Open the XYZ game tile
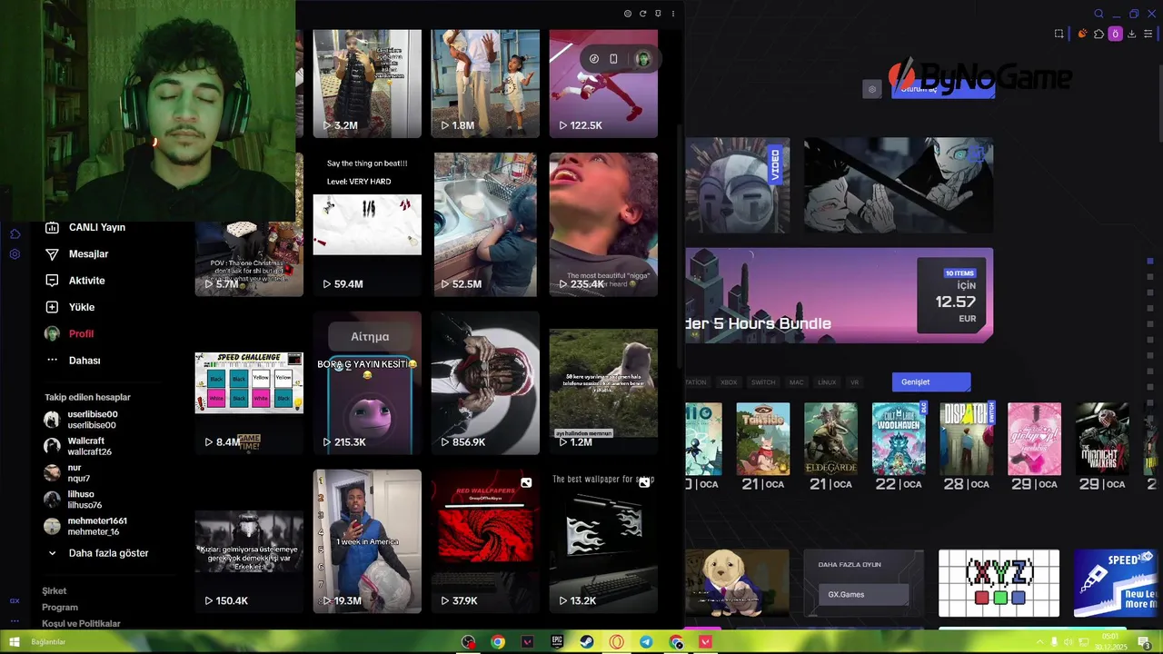The image size is (1163, 654). coord(999,583)
